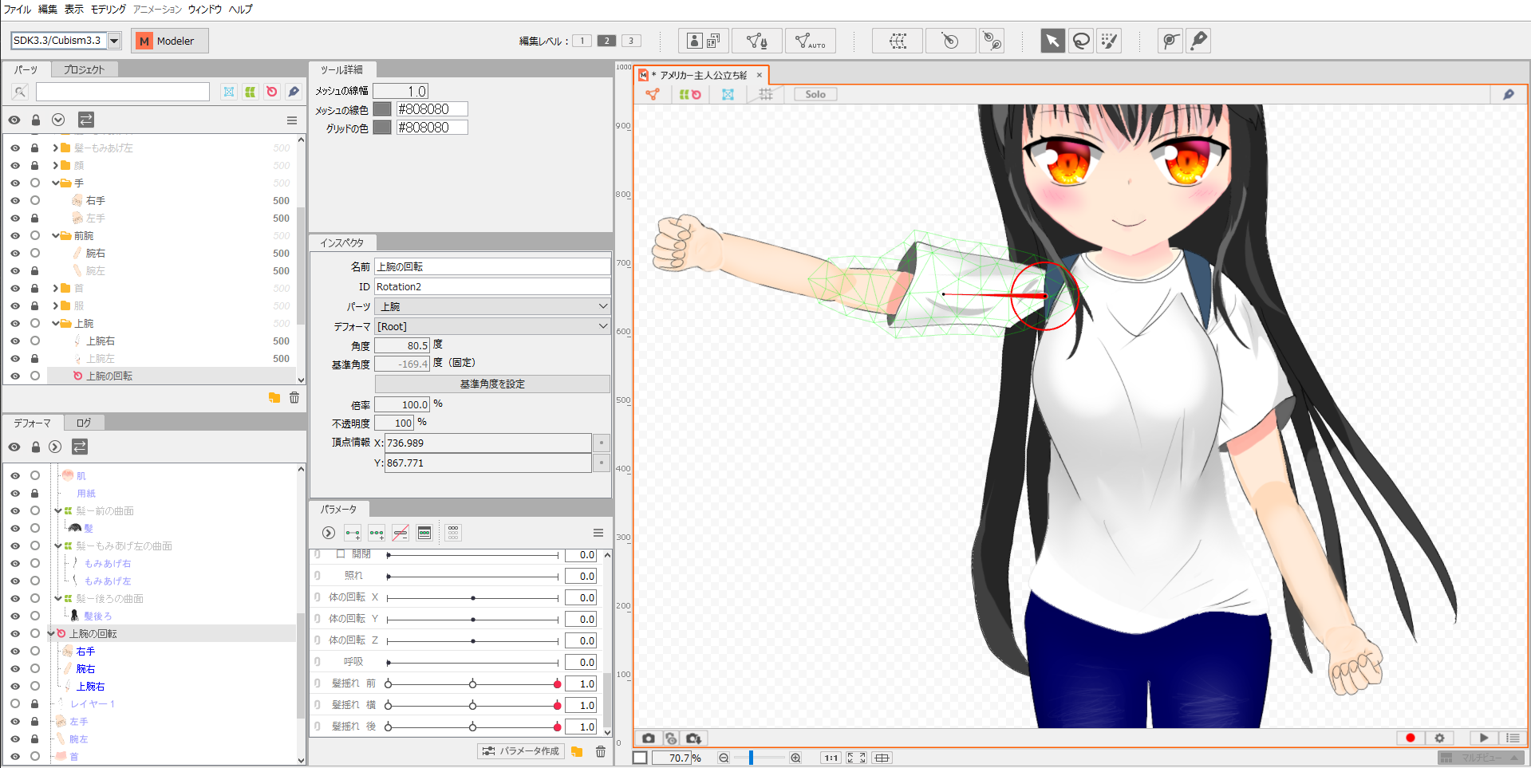Image resolution: width=1531 pixels, height=768 pixels.
Task: Create new parameter group folder icon
Action: point(577,751)
